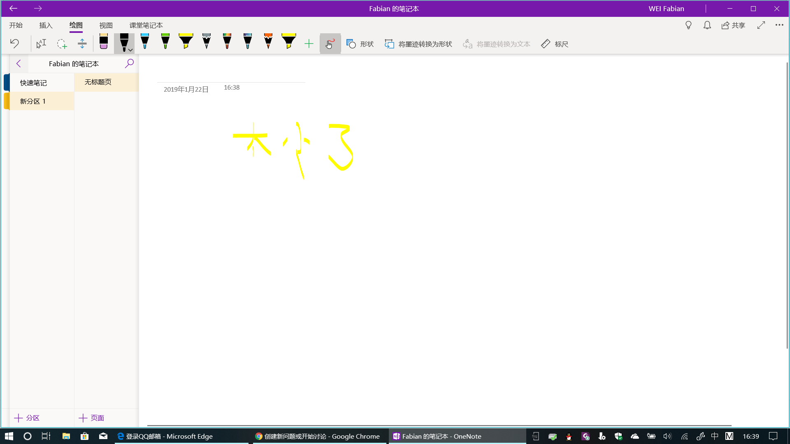Select the rainbow ink pen

[x=227, y=42]
